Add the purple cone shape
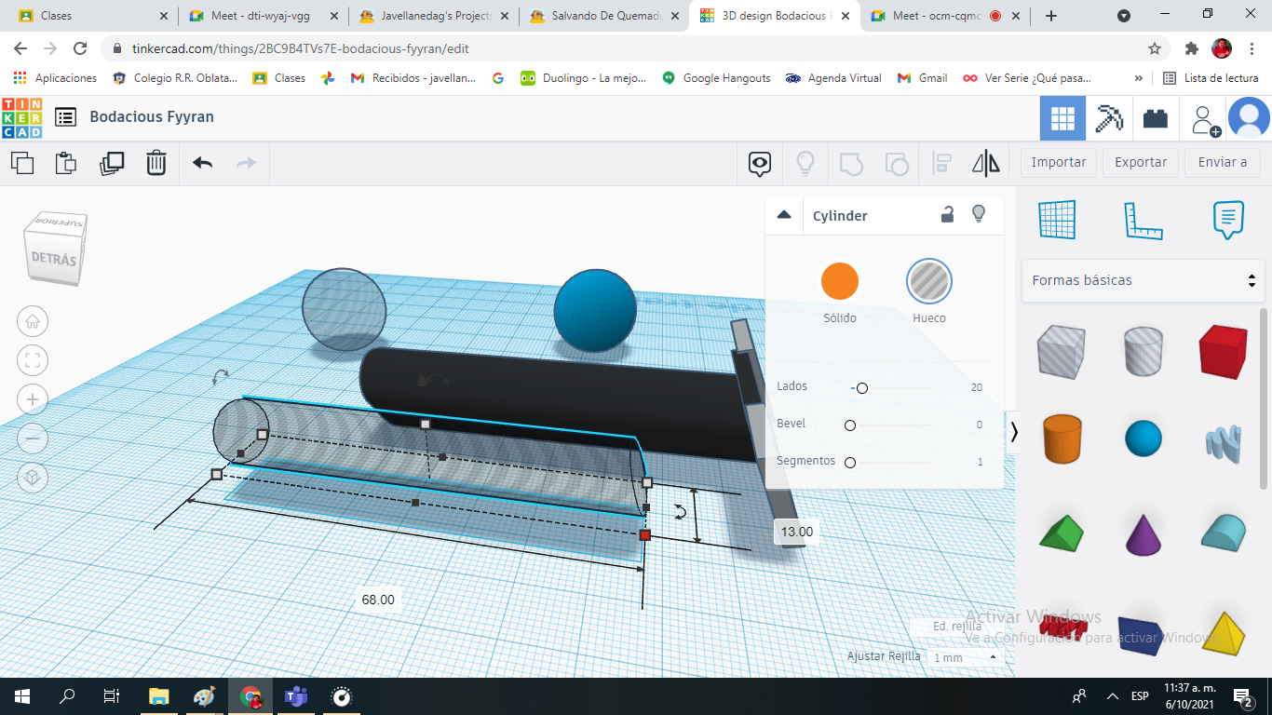The image size is (1272, 715). click(x=1143, y=534)
